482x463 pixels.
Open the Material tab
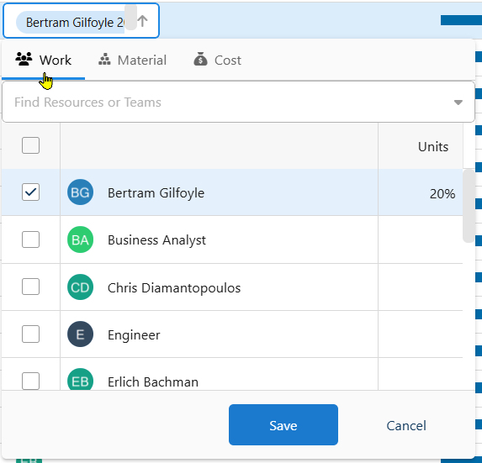pos(133,60)
